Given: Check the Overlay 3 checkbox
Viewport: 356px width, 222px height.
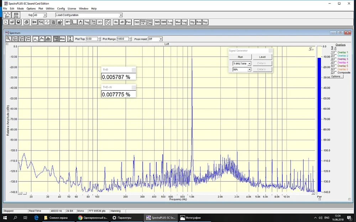Looking at the screenshot, I should click(x=335, y=59).
